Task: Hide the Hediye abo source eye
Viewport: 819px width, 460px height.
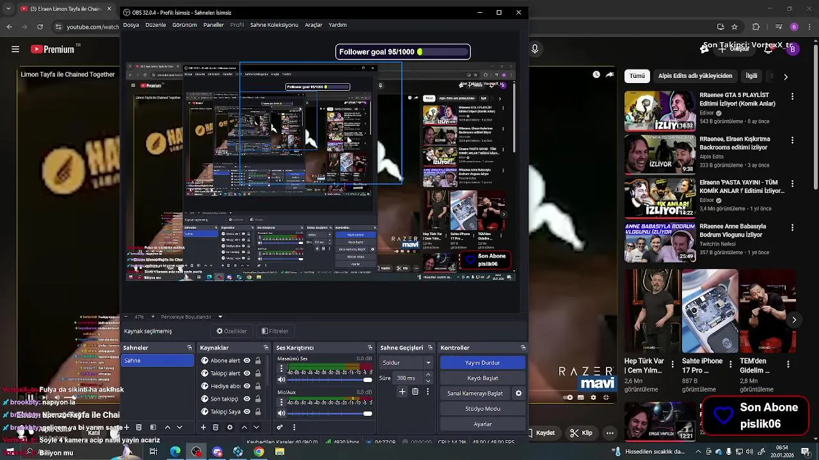Action: click(x=247, y=386)
